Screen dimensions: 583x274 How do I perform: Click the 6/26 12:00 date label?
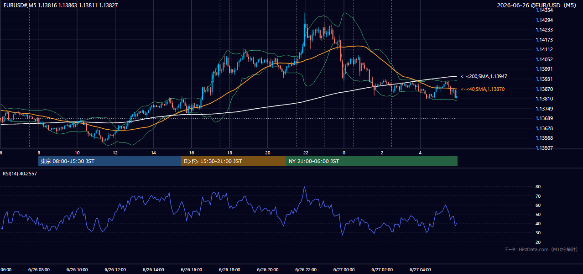pyautogui.click(x=115, y=269)
